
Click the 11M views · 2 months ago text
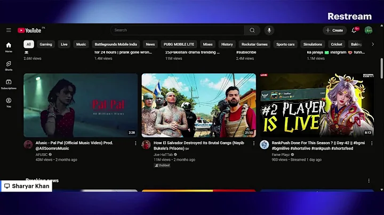coord(174,160)
